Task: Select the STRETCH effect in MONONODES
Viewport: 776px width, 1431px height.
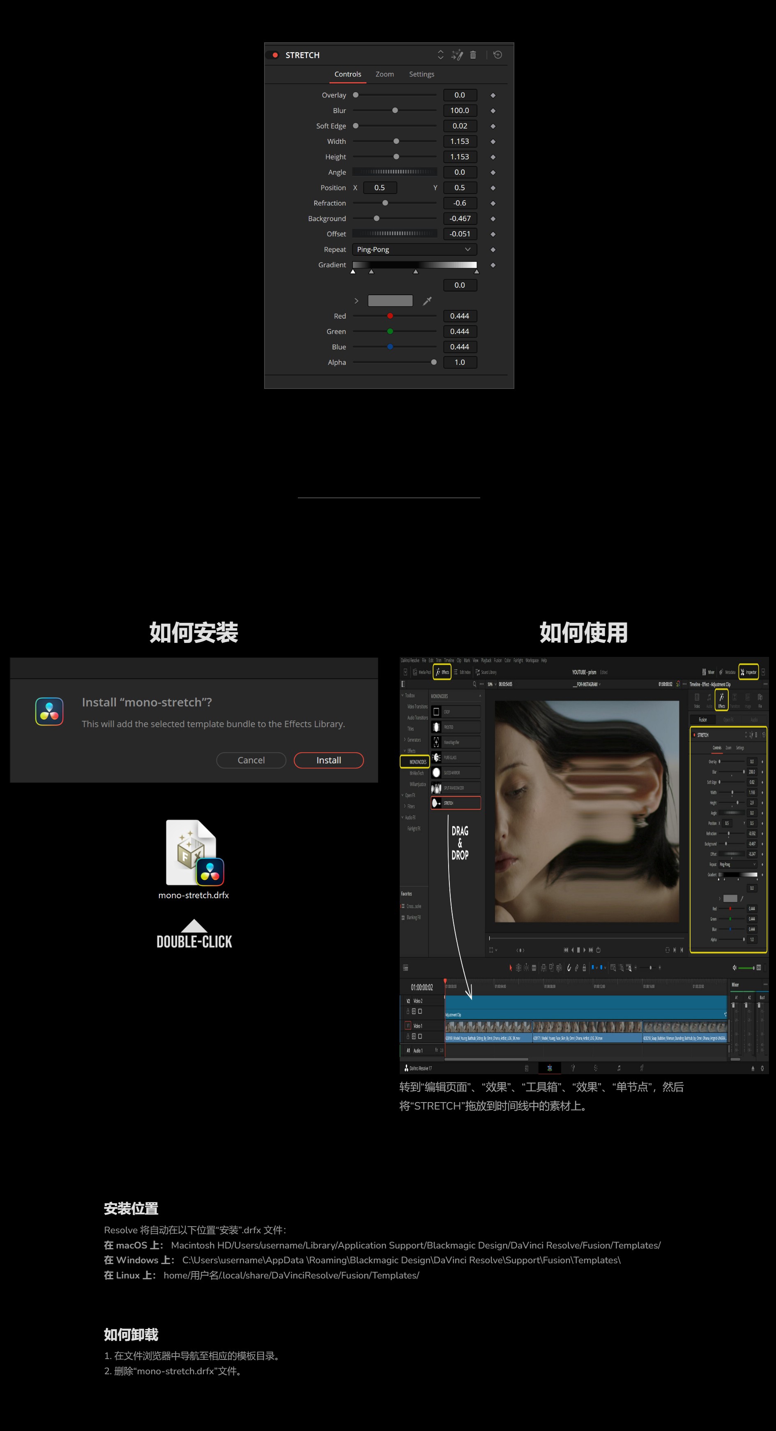Action: [x=456, y=802]
